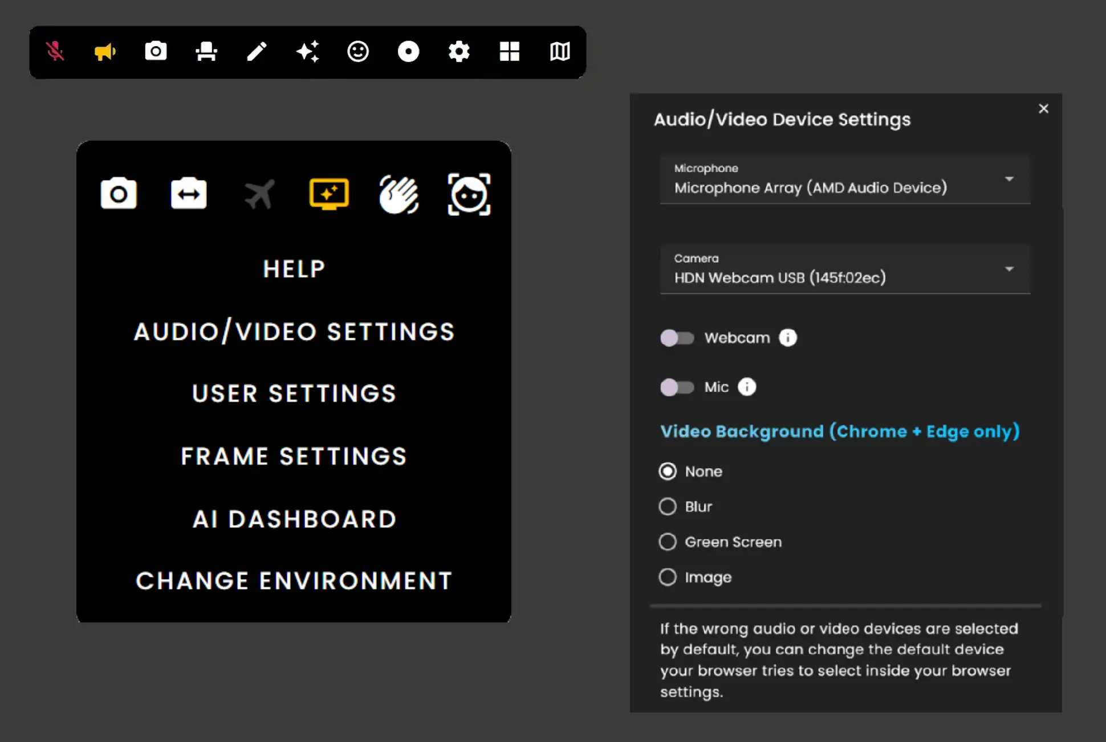Image resolution: width=1106 pixels, height=742 pixels.
Task: Select the camera icon in the top toolbar
Action: click(155, 52)
